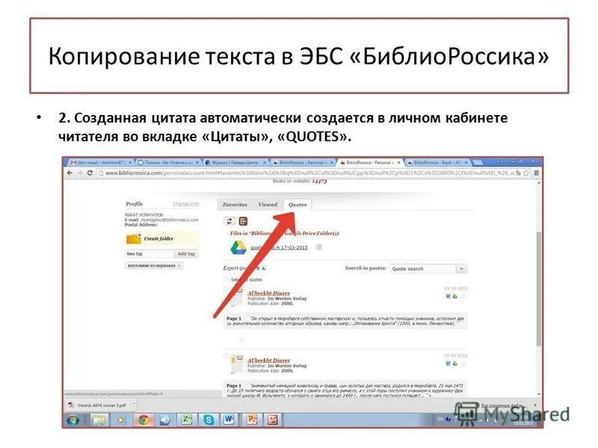Click the Quote search input field

tap(423, 269)
